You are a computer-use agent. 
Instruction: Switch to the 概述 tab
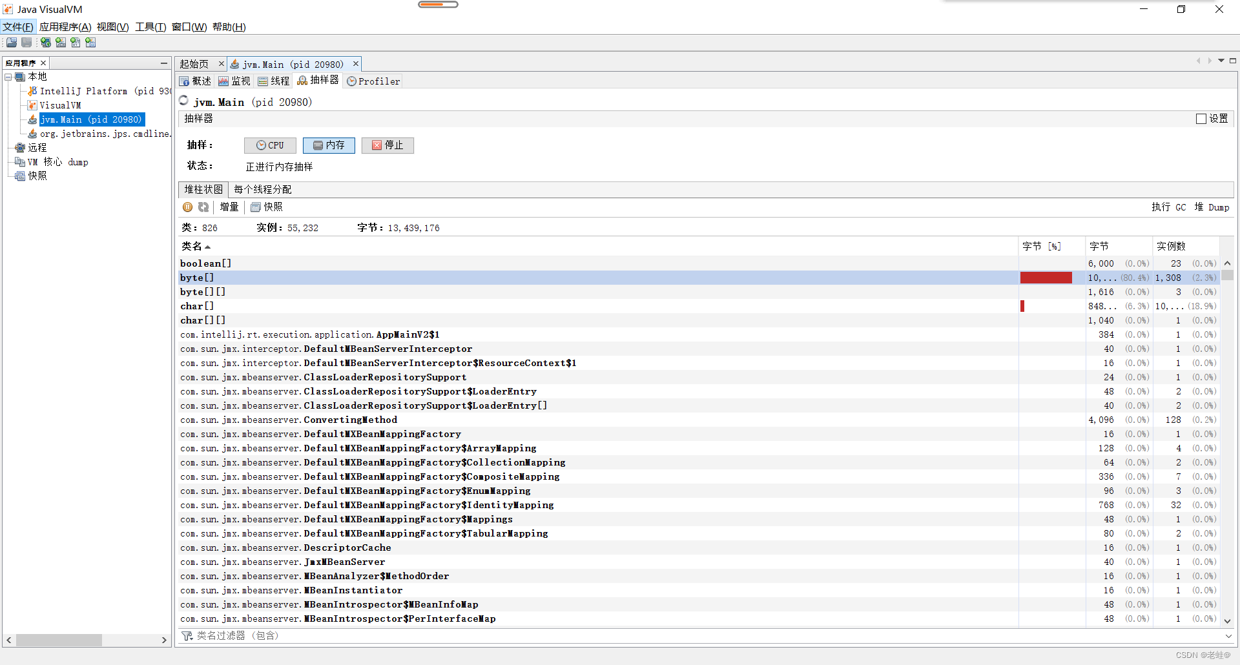click(x=196, y=81)
